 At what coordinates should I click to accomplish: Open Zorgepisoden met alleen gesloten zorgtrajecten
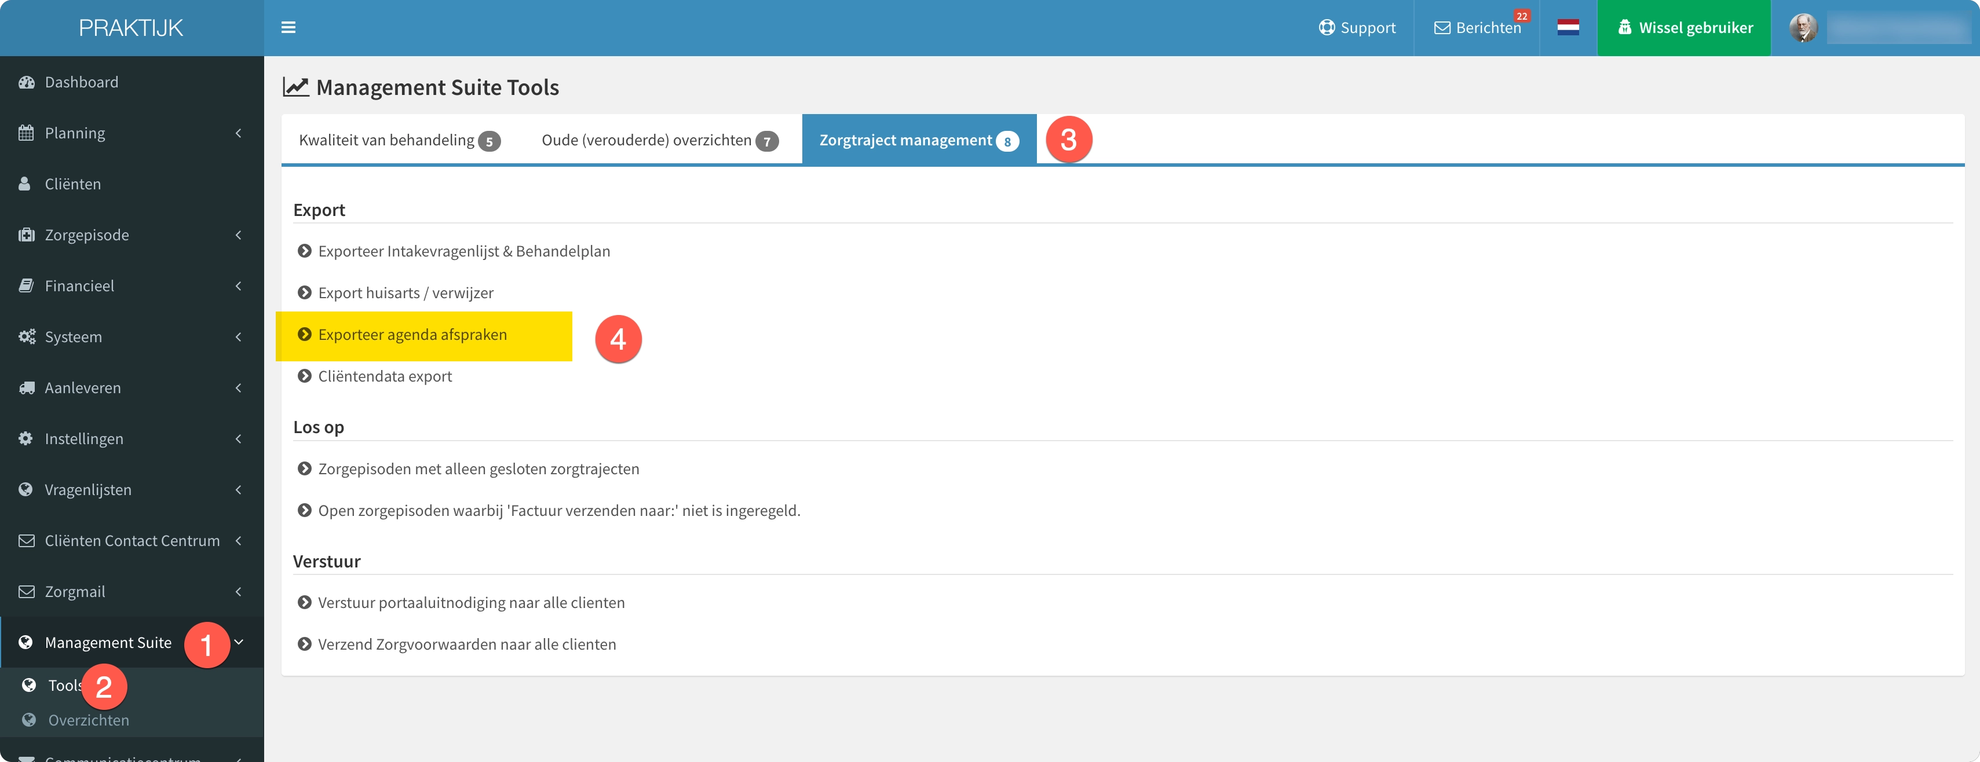(x=479, y=468)
